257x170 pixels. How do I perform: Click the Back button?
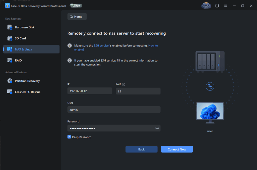tap(142, 149)
